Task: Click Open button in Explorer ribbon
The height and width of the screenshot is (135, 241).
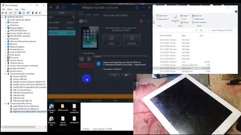Action: click(x=185, y=16)
